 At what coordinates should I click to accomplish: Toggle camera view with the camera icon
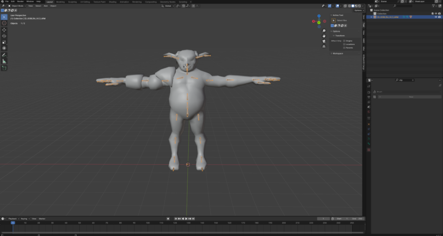(324, 41)
